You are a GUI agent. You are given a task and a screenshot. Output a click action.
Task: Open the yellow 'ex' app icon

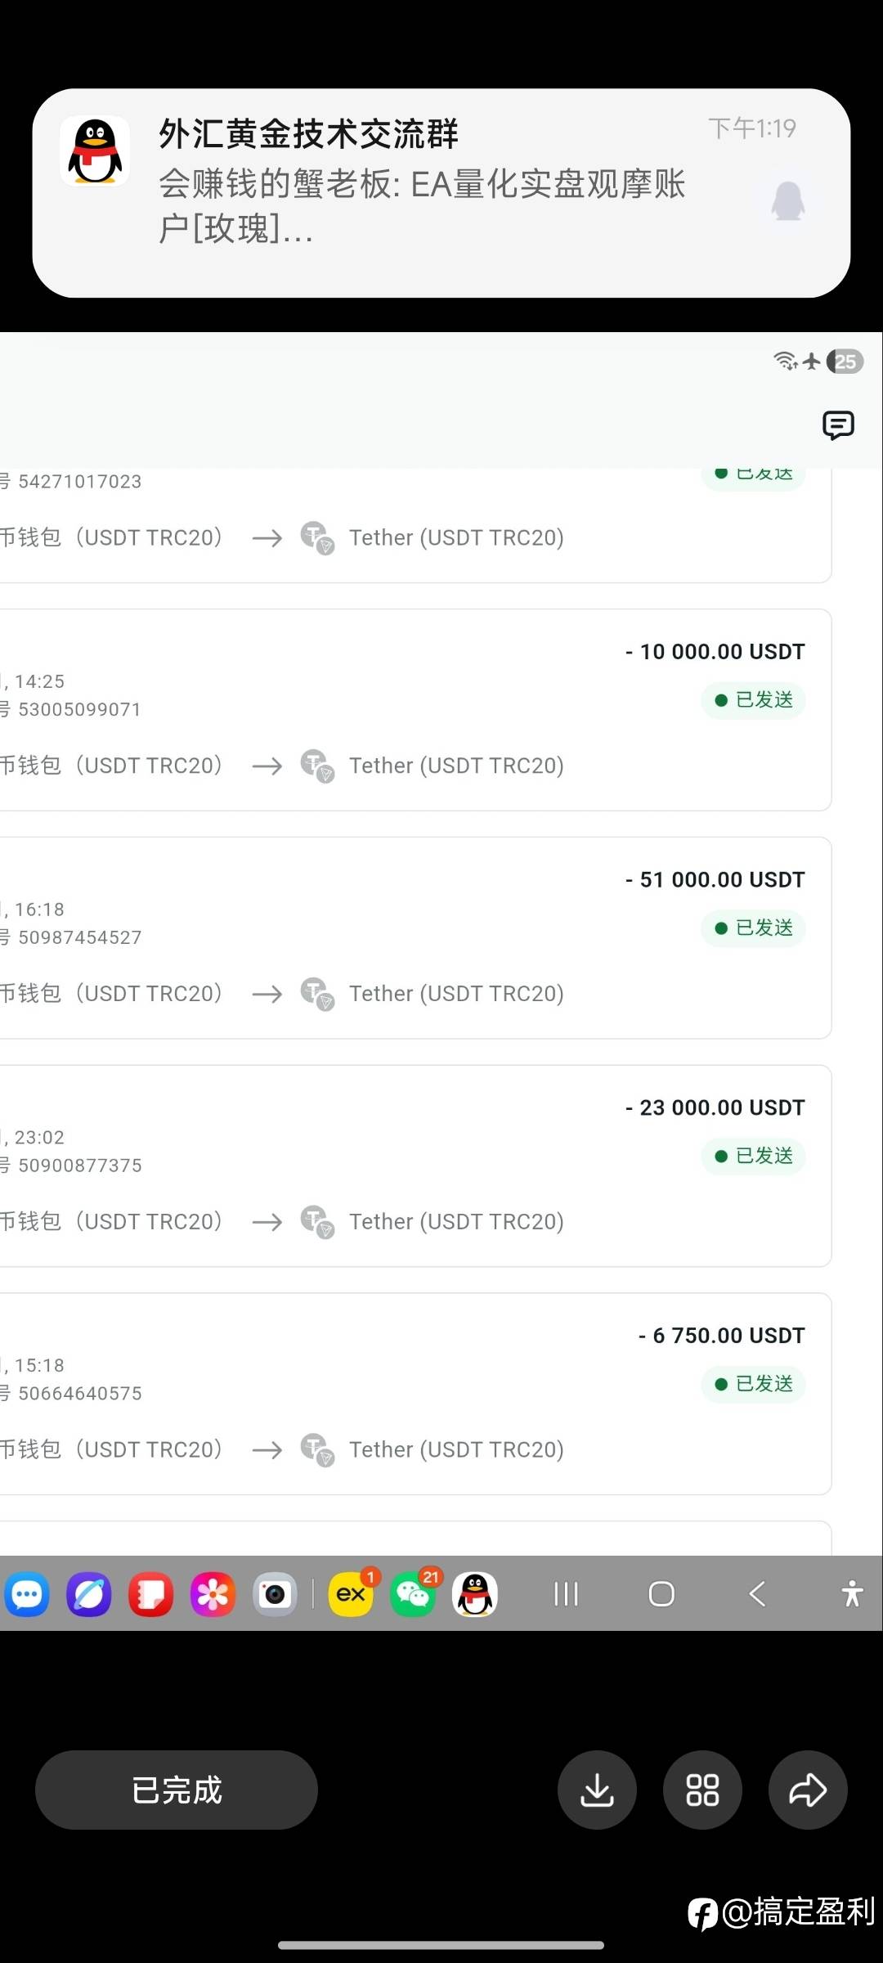[x=351, y=1594]
